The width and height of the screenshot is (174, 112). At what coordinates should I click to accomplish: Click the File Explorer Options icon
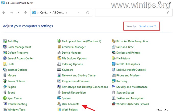coord(59,58)
